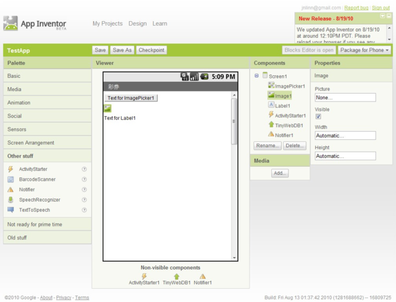Select the Text for Label1 label in Viewer
The height and width of the screenshot is (302, 396).
click(120, 118)
